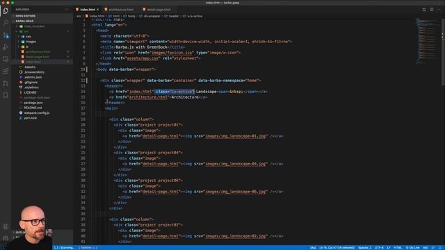The image size is (445, 250).
Task: Start the Go Live server
Action: point(412,247)
